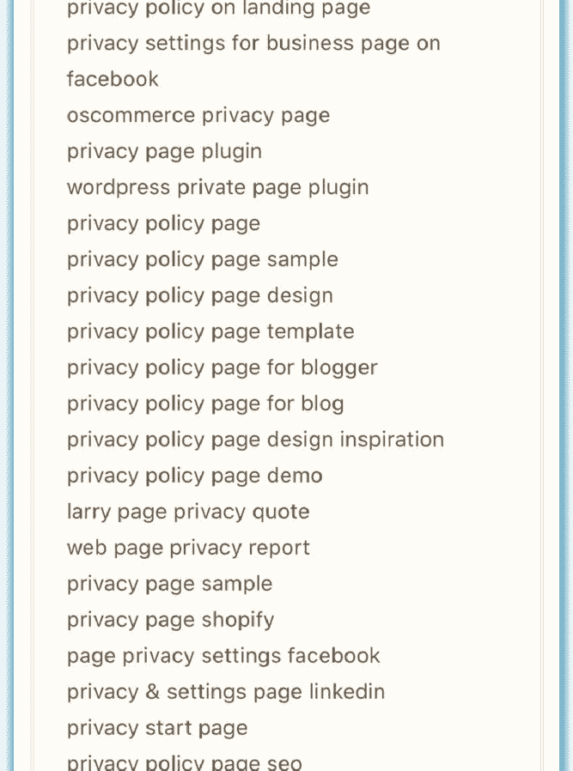The image size is (573, 771).
Task: Click 'privacy page sample' keyword line
Action: pos(170,584)
